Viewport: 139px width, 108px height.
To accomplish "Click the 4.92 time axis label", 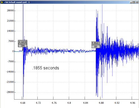I will point(117,103).
